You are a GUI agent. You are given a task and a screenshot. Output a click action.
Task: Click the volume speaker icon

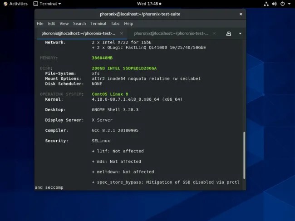(275, 4)
